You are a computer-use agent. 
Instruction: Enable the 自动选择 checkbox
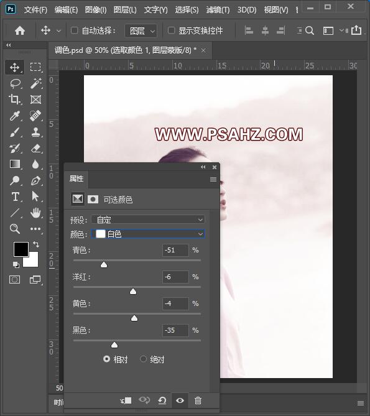[74, 30]
